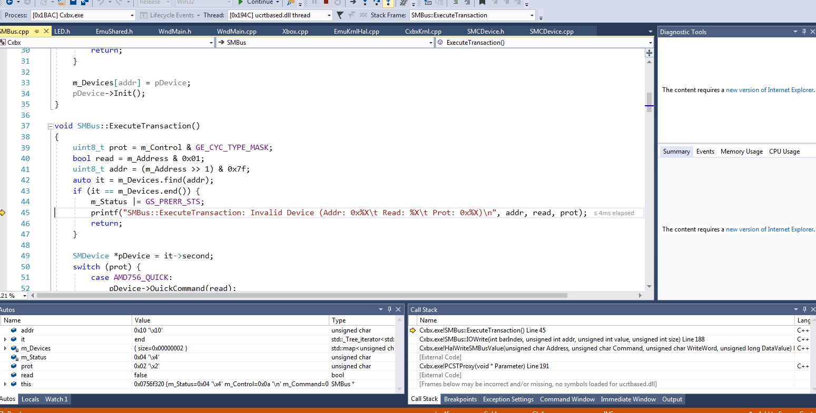
Task: Open the Exception Settings tab
Action: (x=508, y=399)
